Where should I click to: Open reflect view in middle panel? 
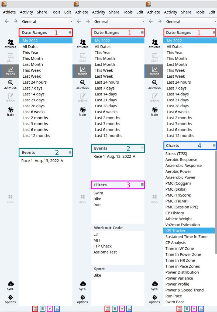[82, 98]
